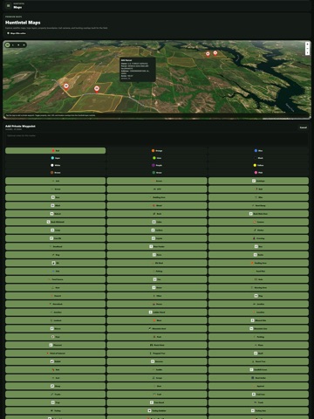Pick the Orange marker color
Screen dimensions: 314x419
(x=157, y=150)
